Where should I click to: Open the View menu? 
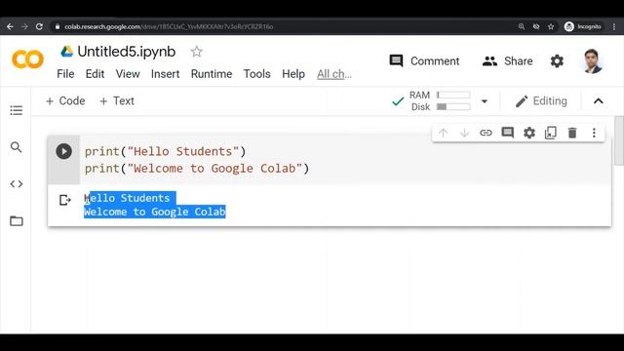pyautogui.click(x=128, y=74)
